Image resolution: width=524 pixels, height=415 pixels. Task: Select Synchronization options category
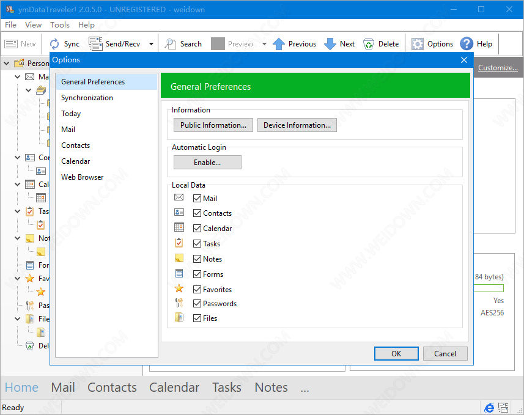[106, 98]
